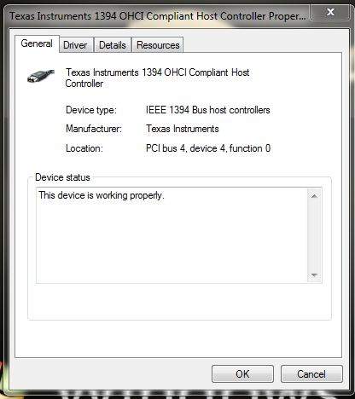
Task: Click the window title bar text
Action: pos(158,16)
